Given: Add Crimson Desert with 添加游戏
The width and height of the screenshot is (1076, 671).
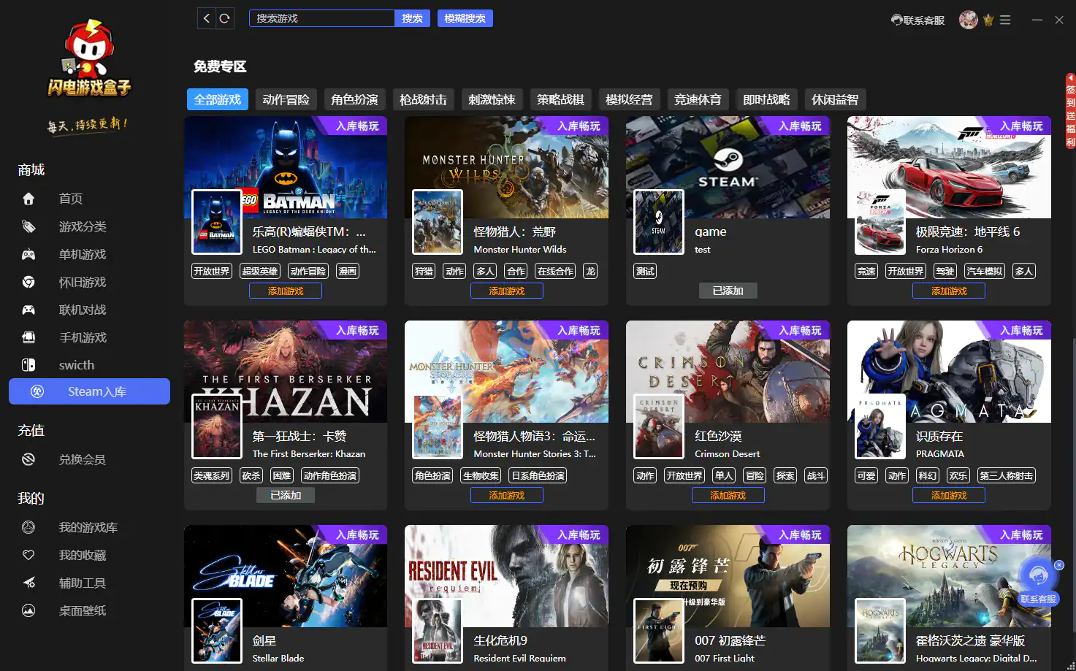Looking at the screenshot, I should click(728, 495).
